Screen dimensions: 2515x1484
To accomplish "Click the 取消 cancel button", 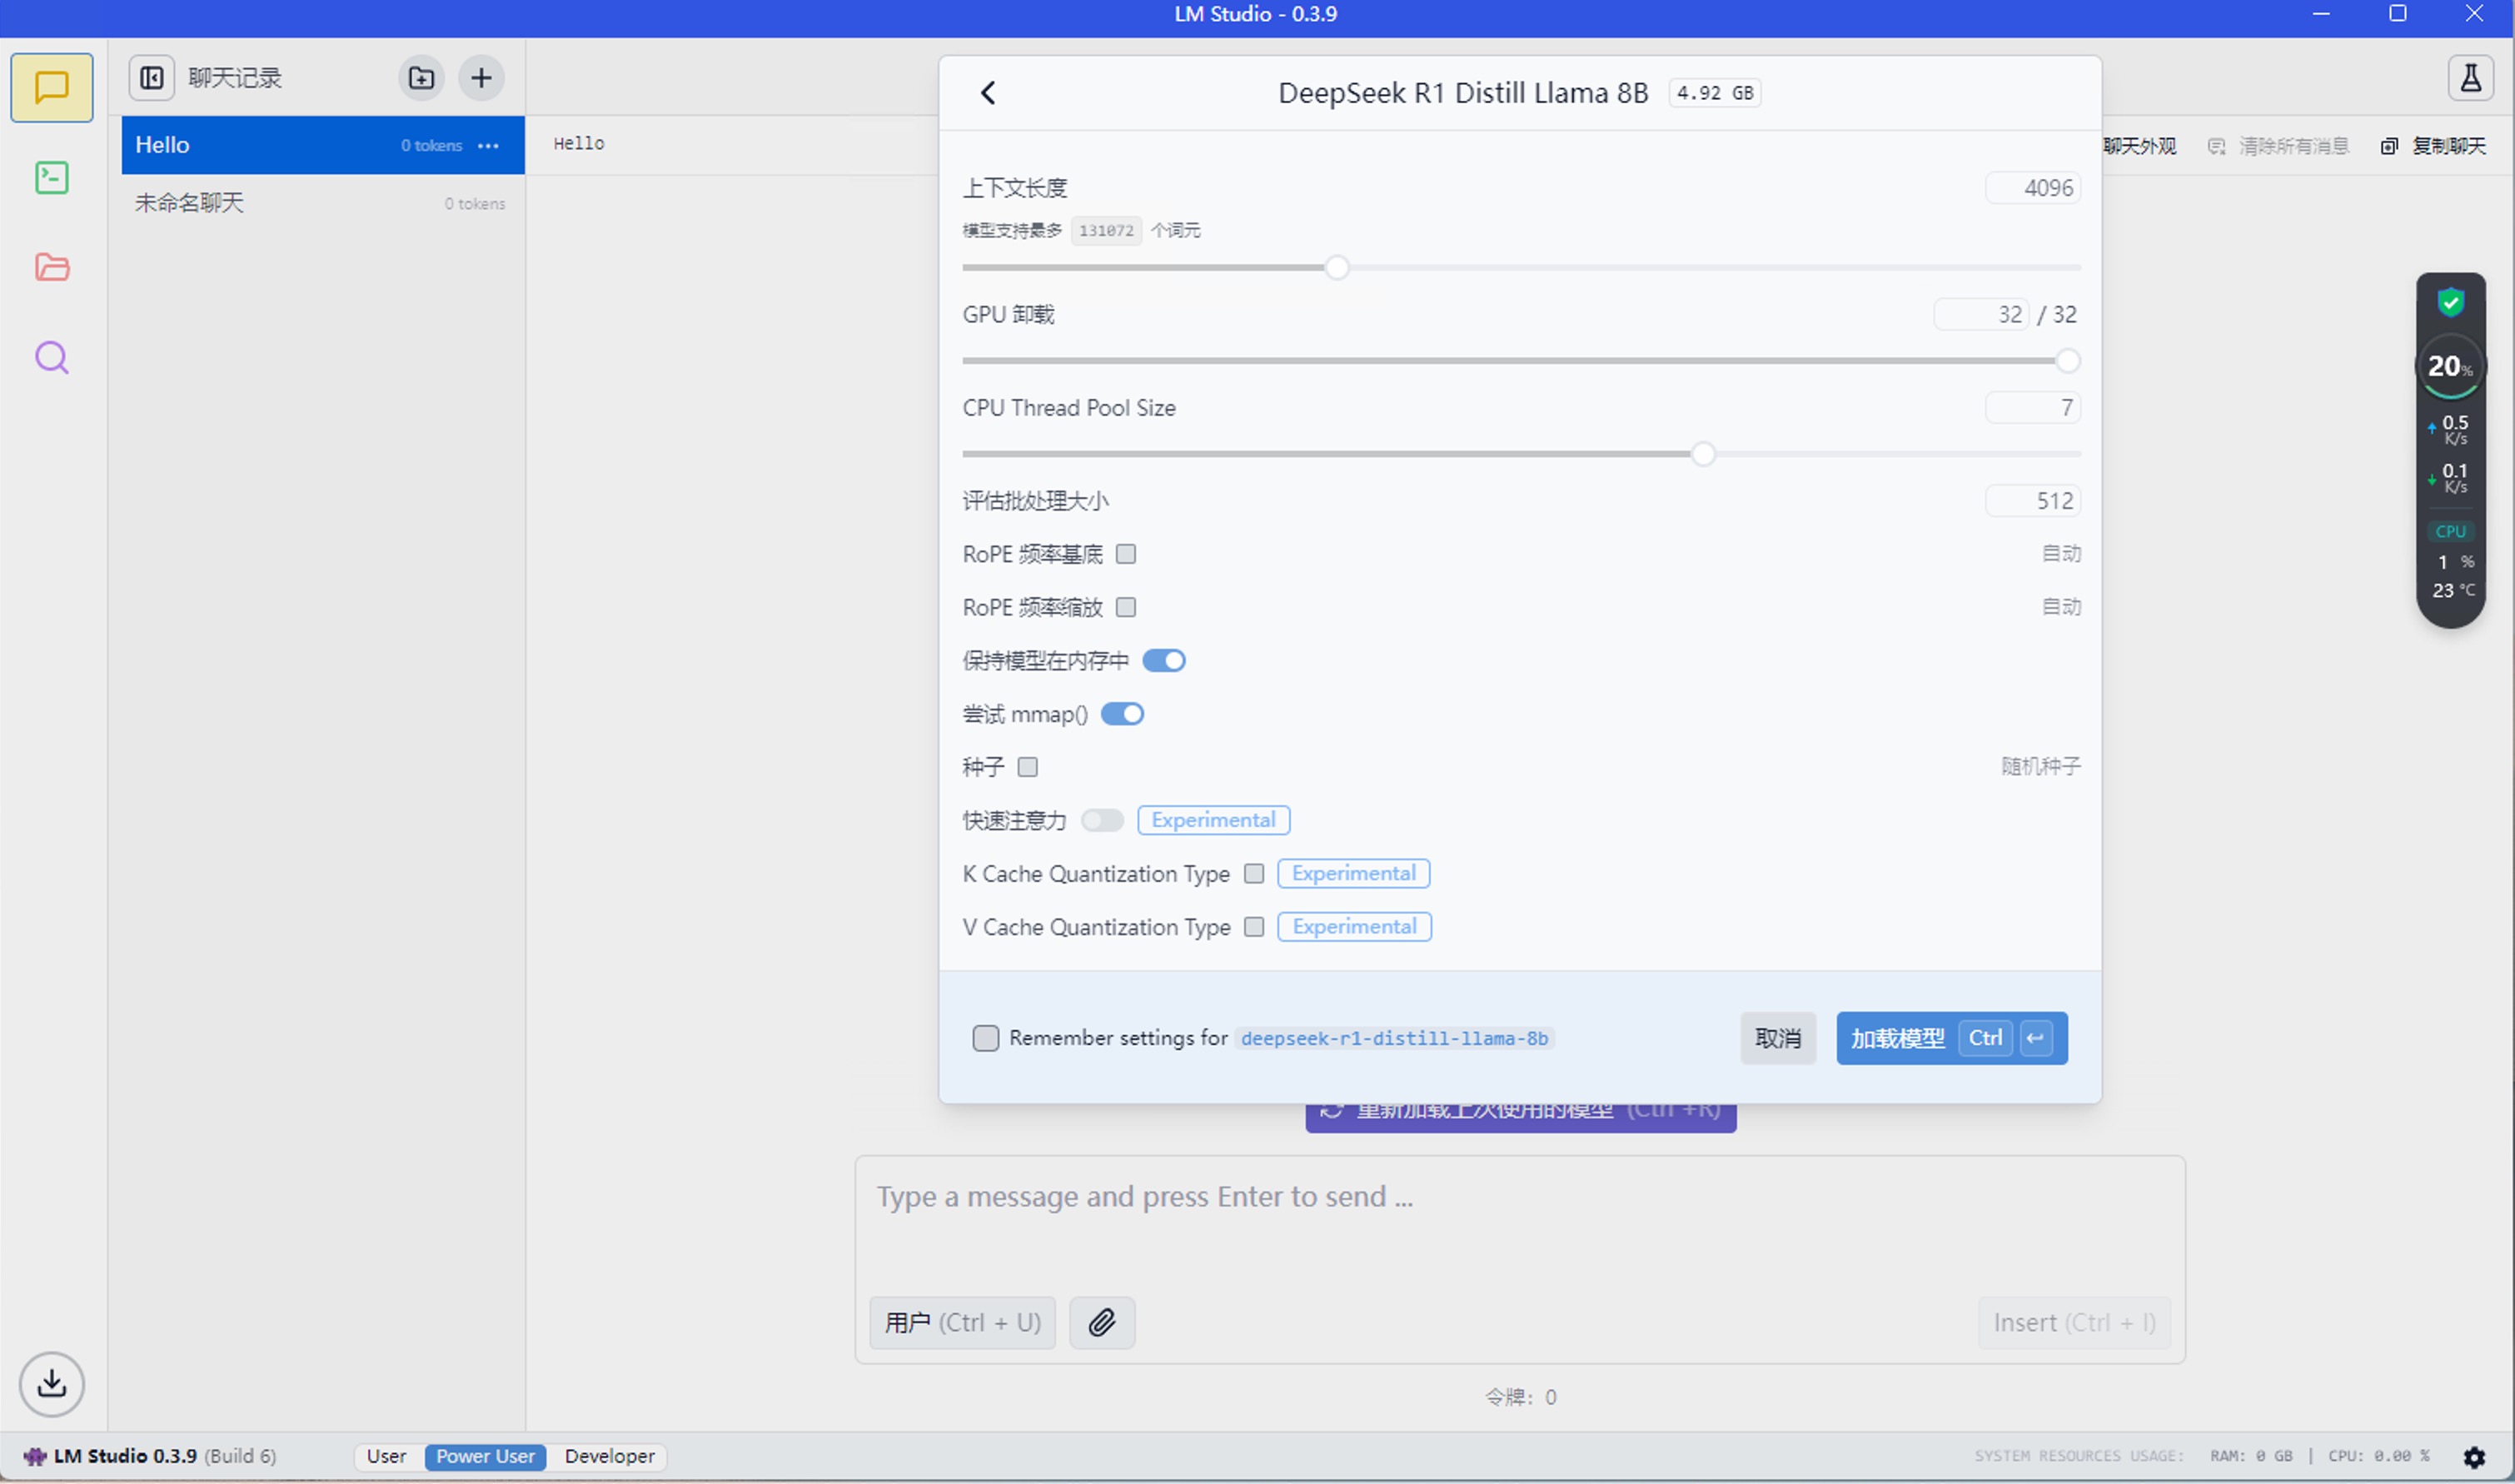I will point(1778,1038).
